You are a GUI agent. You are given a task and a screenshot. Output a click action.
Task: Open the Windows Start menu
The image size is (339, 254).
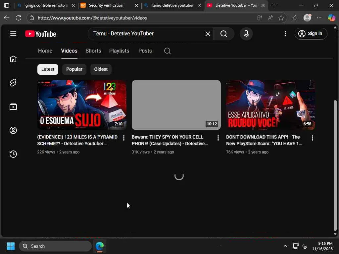coord(11,246)
